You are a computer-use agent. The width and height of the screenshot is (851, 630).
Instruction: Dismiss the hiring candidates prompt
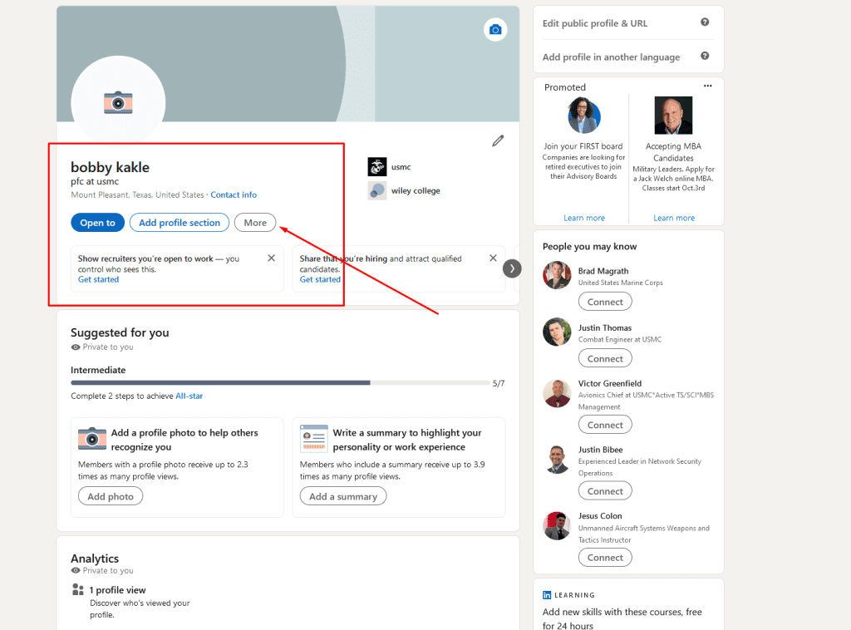tap(493, 258)
